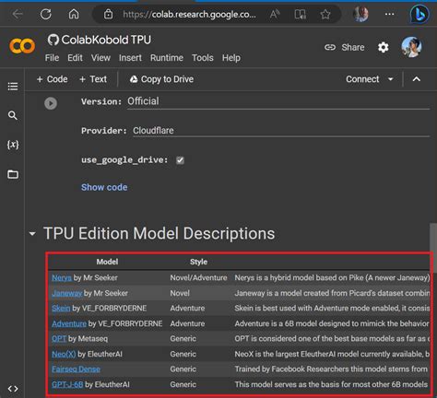Open Colab settings gear icon
Screen dimensions: 437x398
click(383, 47)
